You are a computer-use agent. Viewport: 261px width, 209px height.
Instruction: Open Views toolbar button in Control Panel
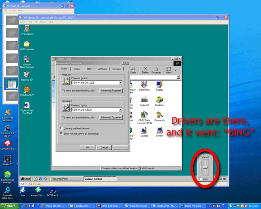click(x=168, y=70)
